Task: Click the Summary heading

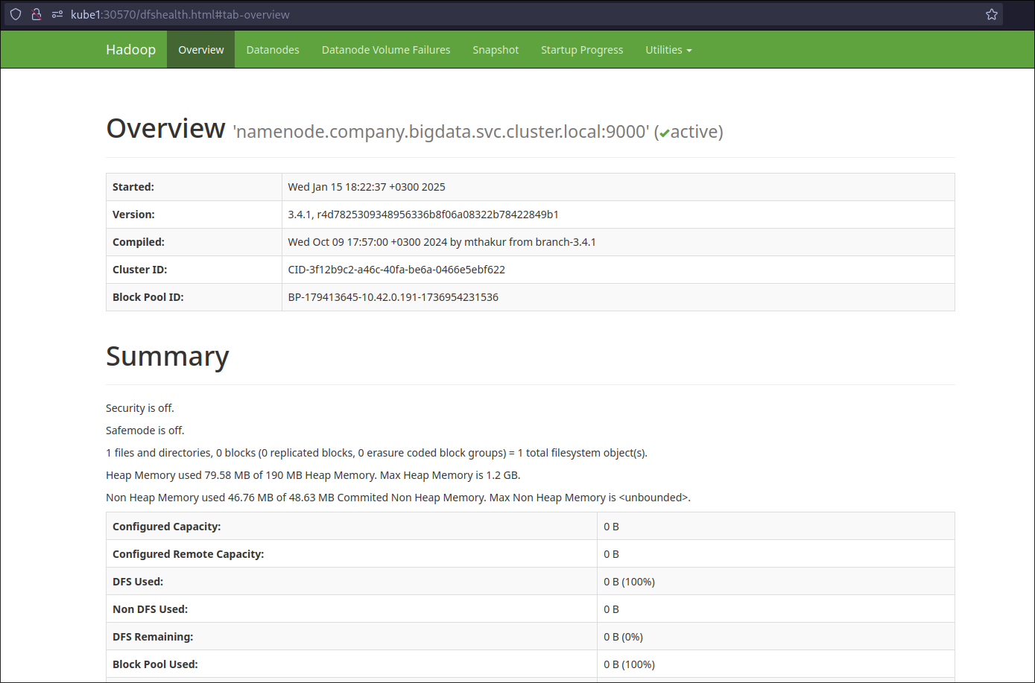Action: (168, 357)
